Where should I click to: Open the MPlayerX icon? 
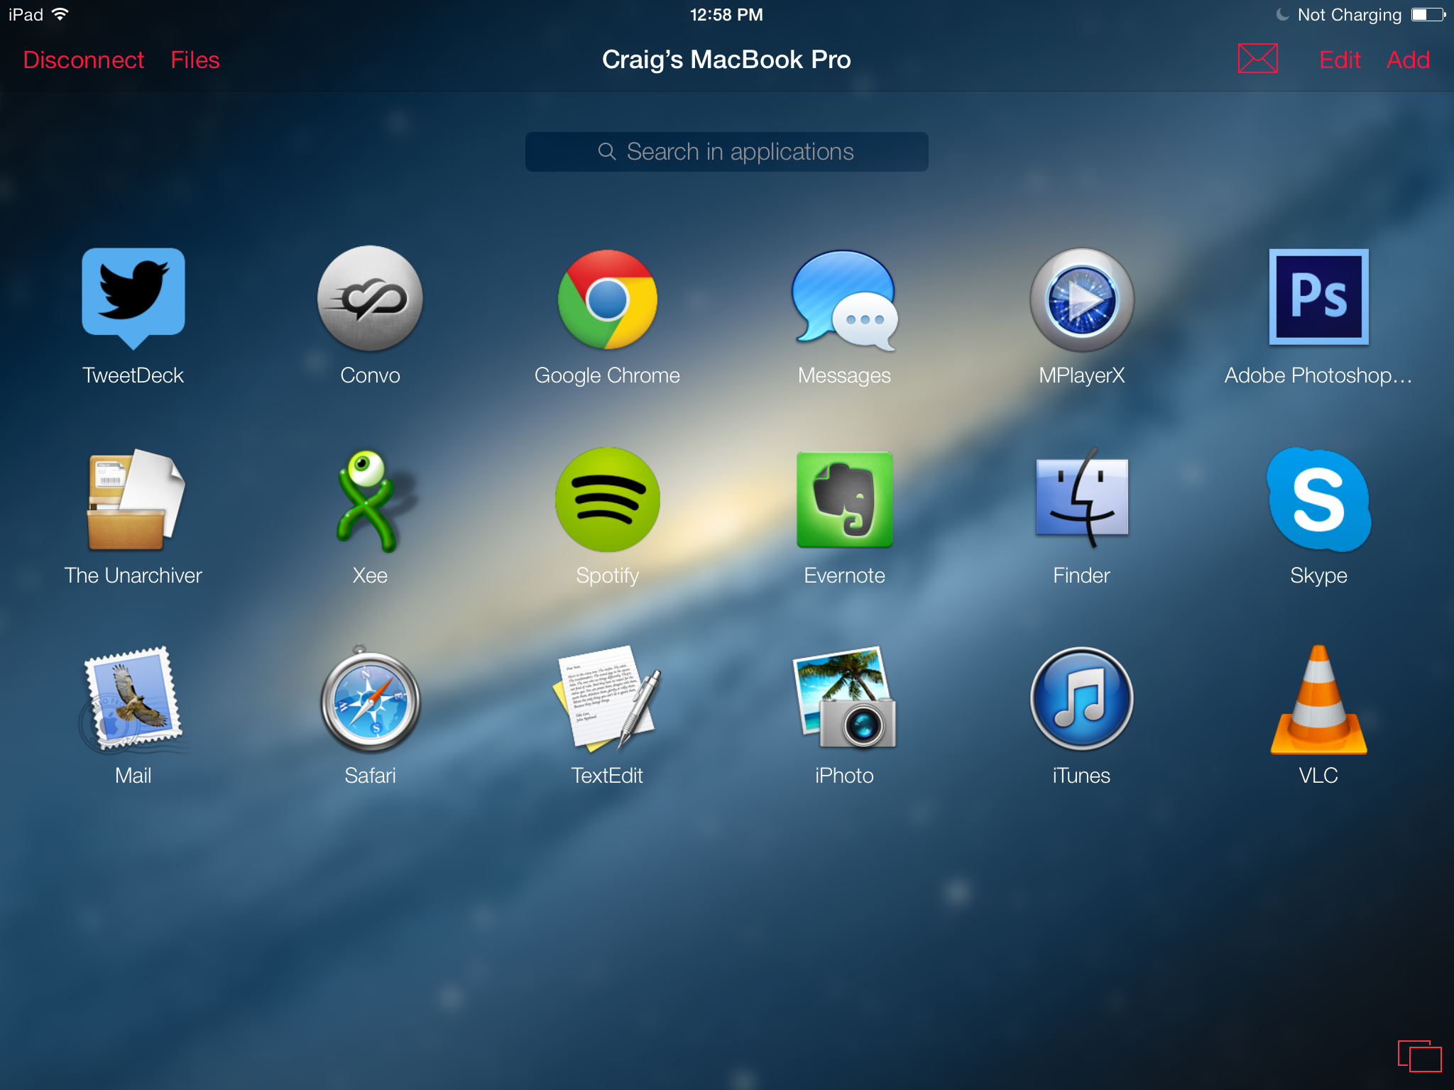pyautogui.click(x=1081, y=299)
